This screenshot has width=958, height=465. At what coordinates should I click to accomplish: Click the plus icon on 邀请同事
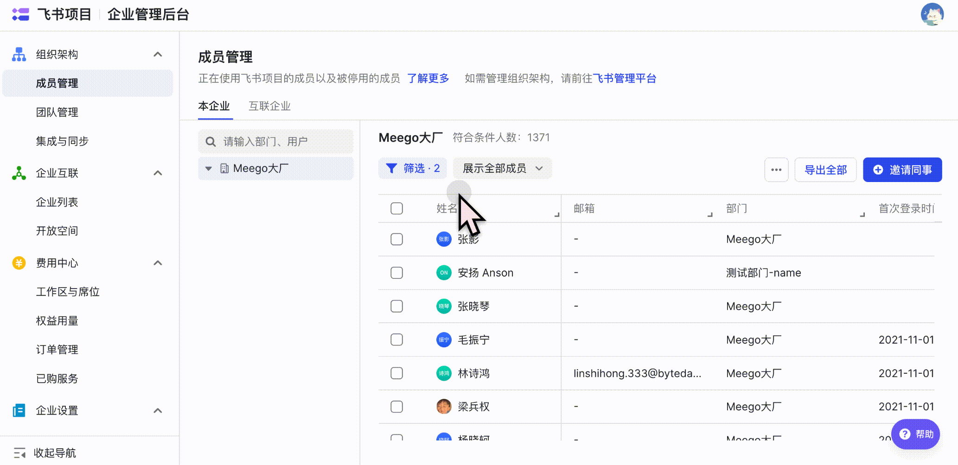pyautogui.click(x=878, y=170)
